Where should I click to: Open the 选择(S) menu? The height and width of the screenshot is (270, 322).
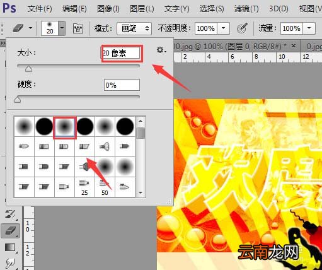tap(212, 9)
